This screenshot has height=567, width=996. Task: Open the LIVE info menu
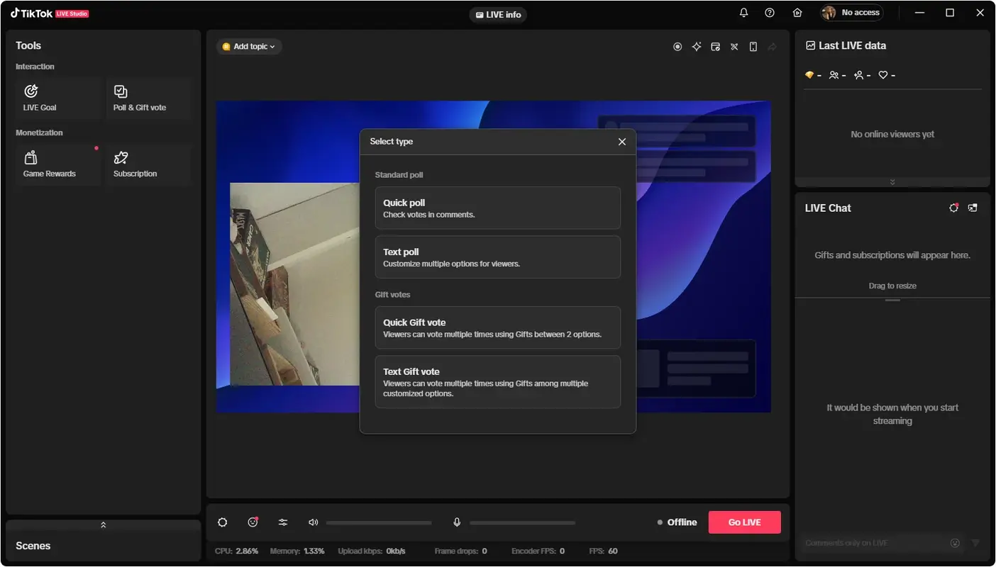(x=498, y=14)
